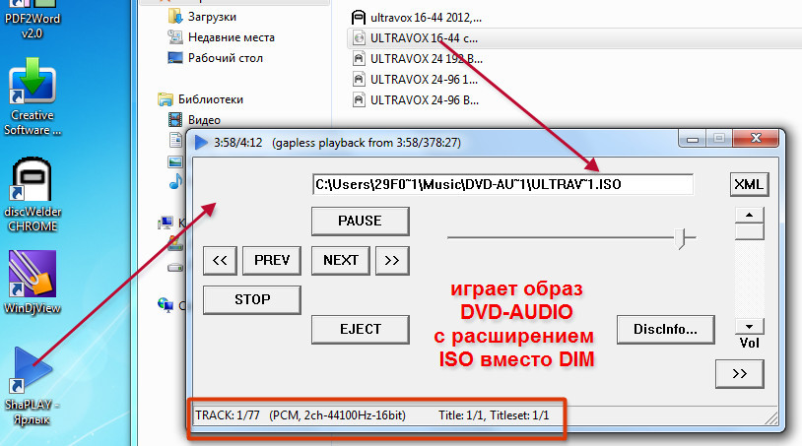Click the icon of ultravox 16-44 2012 file
The width and height of the screenshot is (802, 446).
tap(359, 18)
